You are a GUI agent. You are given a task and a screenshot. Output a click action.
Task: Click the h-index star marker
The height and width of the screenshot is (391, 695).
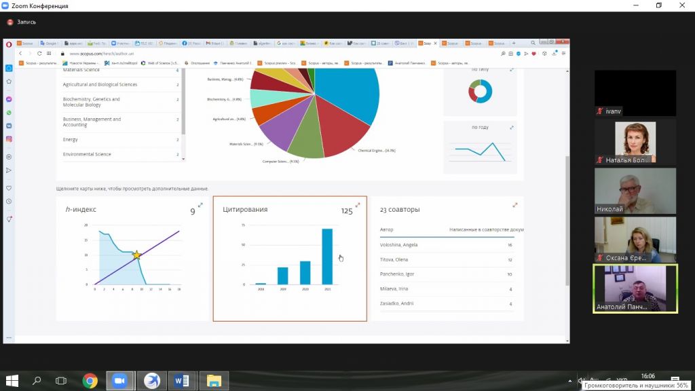click(136, 255)
